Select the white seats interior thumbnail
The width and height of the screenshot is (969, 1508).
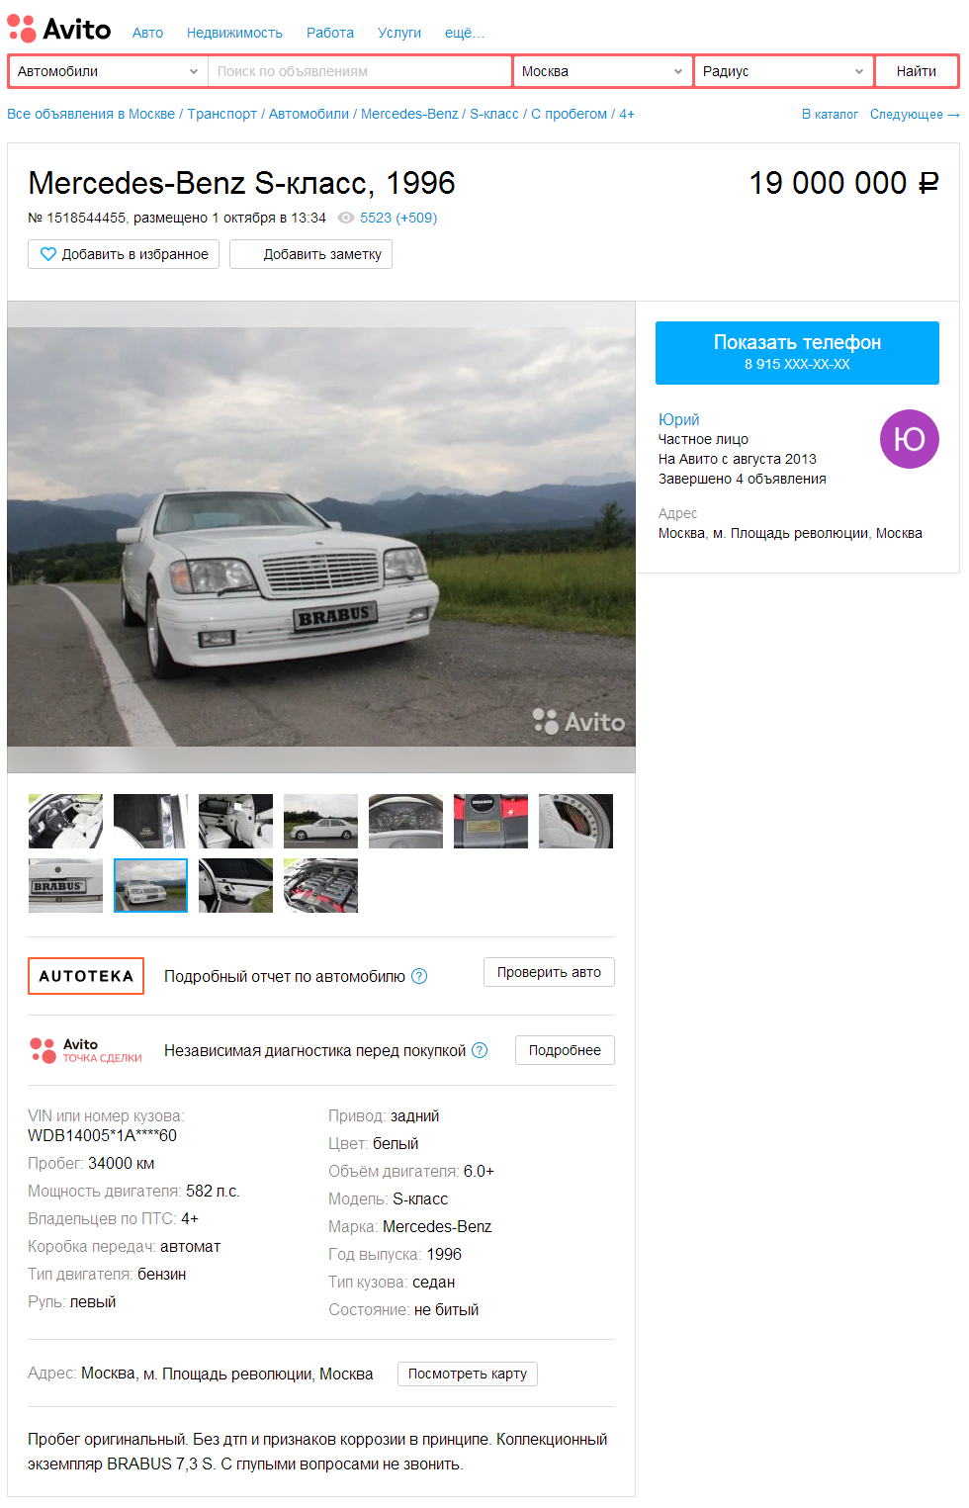pos(235,821)
